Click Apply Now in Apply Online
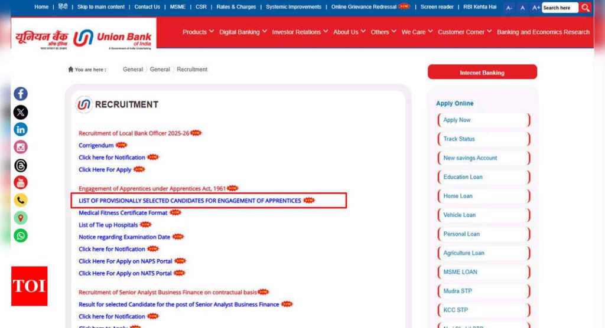This screenshot has height=328, width=605. tap(484, 120)
